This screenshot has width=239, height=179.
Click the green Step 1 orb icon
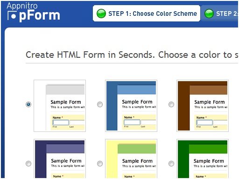[101, 14]
